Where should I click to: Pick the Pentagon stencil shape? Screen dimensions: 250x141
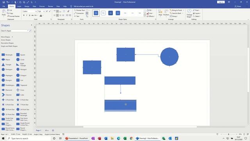7,69
